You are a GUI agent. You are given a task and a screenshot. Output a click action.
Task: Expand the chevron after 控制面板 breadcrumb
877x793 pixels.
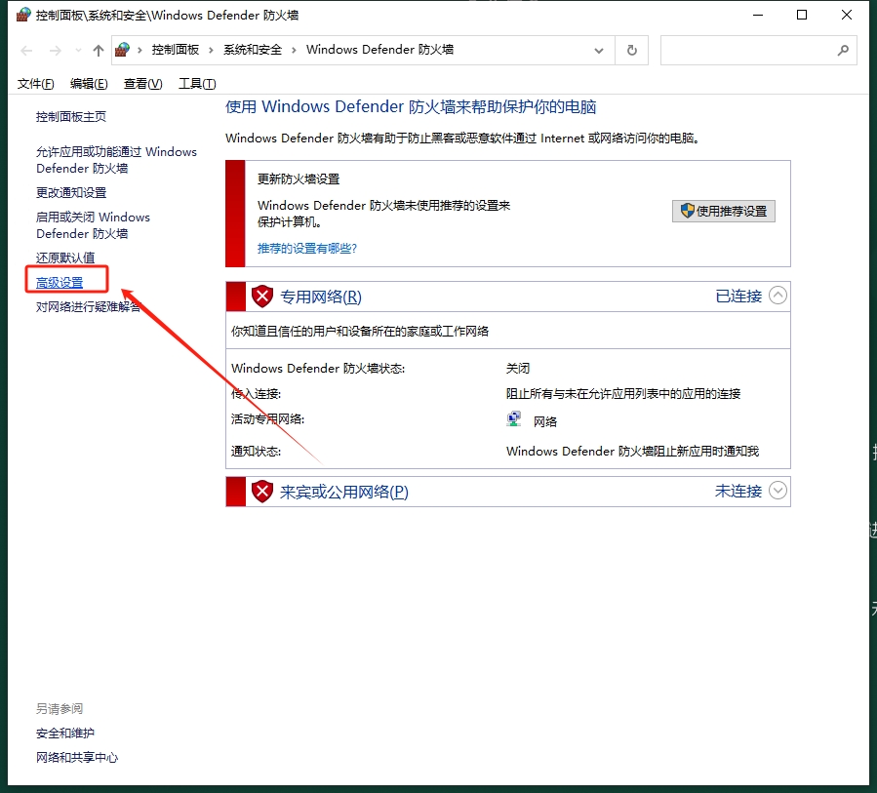211,51
